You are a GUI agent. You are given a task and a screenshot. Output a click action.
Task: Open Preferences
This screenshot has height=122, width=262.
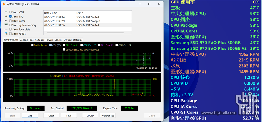coord(107,116)
